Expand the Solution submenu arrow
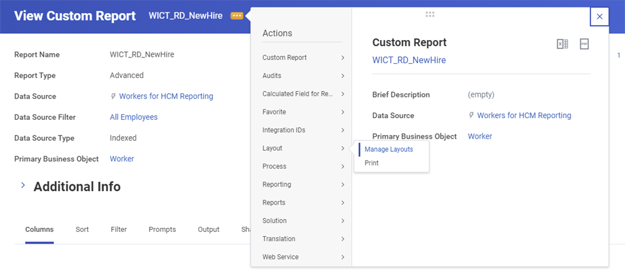 pyautogui.click(x=342, y=221)
